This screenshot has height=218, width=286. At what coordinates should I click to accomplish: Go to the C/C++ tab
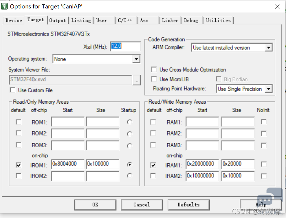(125, 20)
